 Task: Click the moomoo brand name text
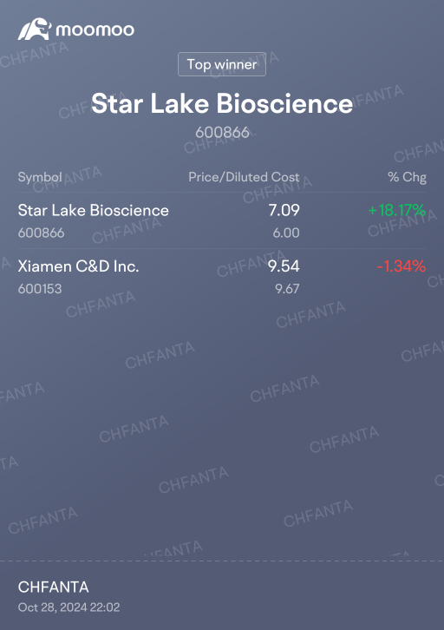coord(95,30)
